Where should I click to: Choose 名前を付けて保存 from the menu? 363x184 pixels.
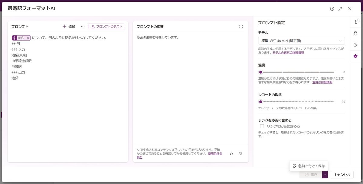309,166
